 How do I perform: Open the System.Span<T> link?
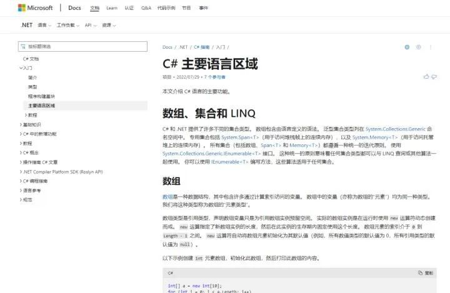(x=240, y=137)
